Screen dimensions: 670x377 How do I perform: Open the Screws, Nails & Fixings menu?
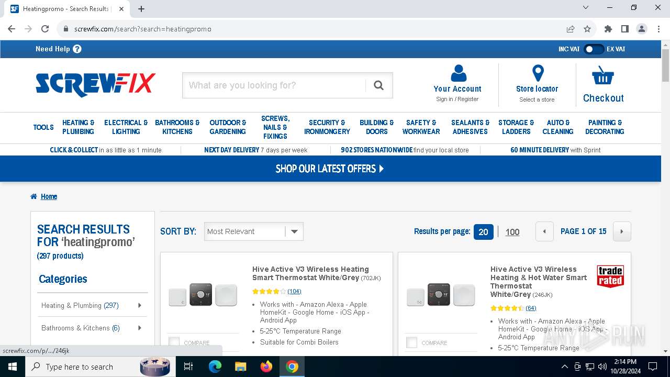click(275, 127)
